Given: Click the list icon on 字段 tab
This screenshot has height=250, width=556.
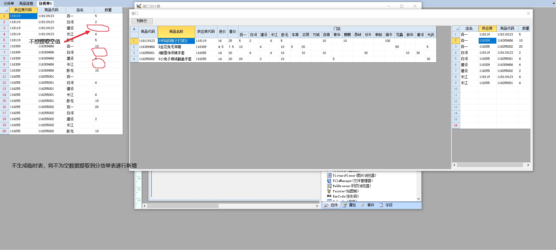Looking at the screenshot, I should click(x=381, y=205).
